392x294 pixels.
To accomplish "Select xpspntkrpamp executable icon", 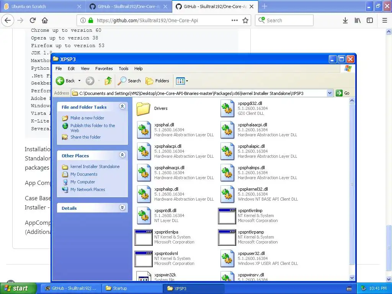I will tap(227, 237).
